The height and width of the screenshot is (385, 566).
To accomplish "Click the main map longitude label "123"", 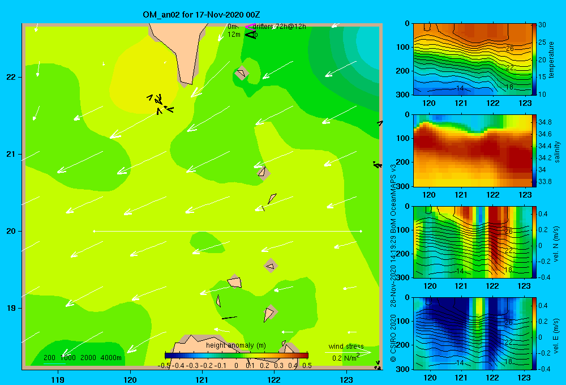I will click(x=346, y=379).
